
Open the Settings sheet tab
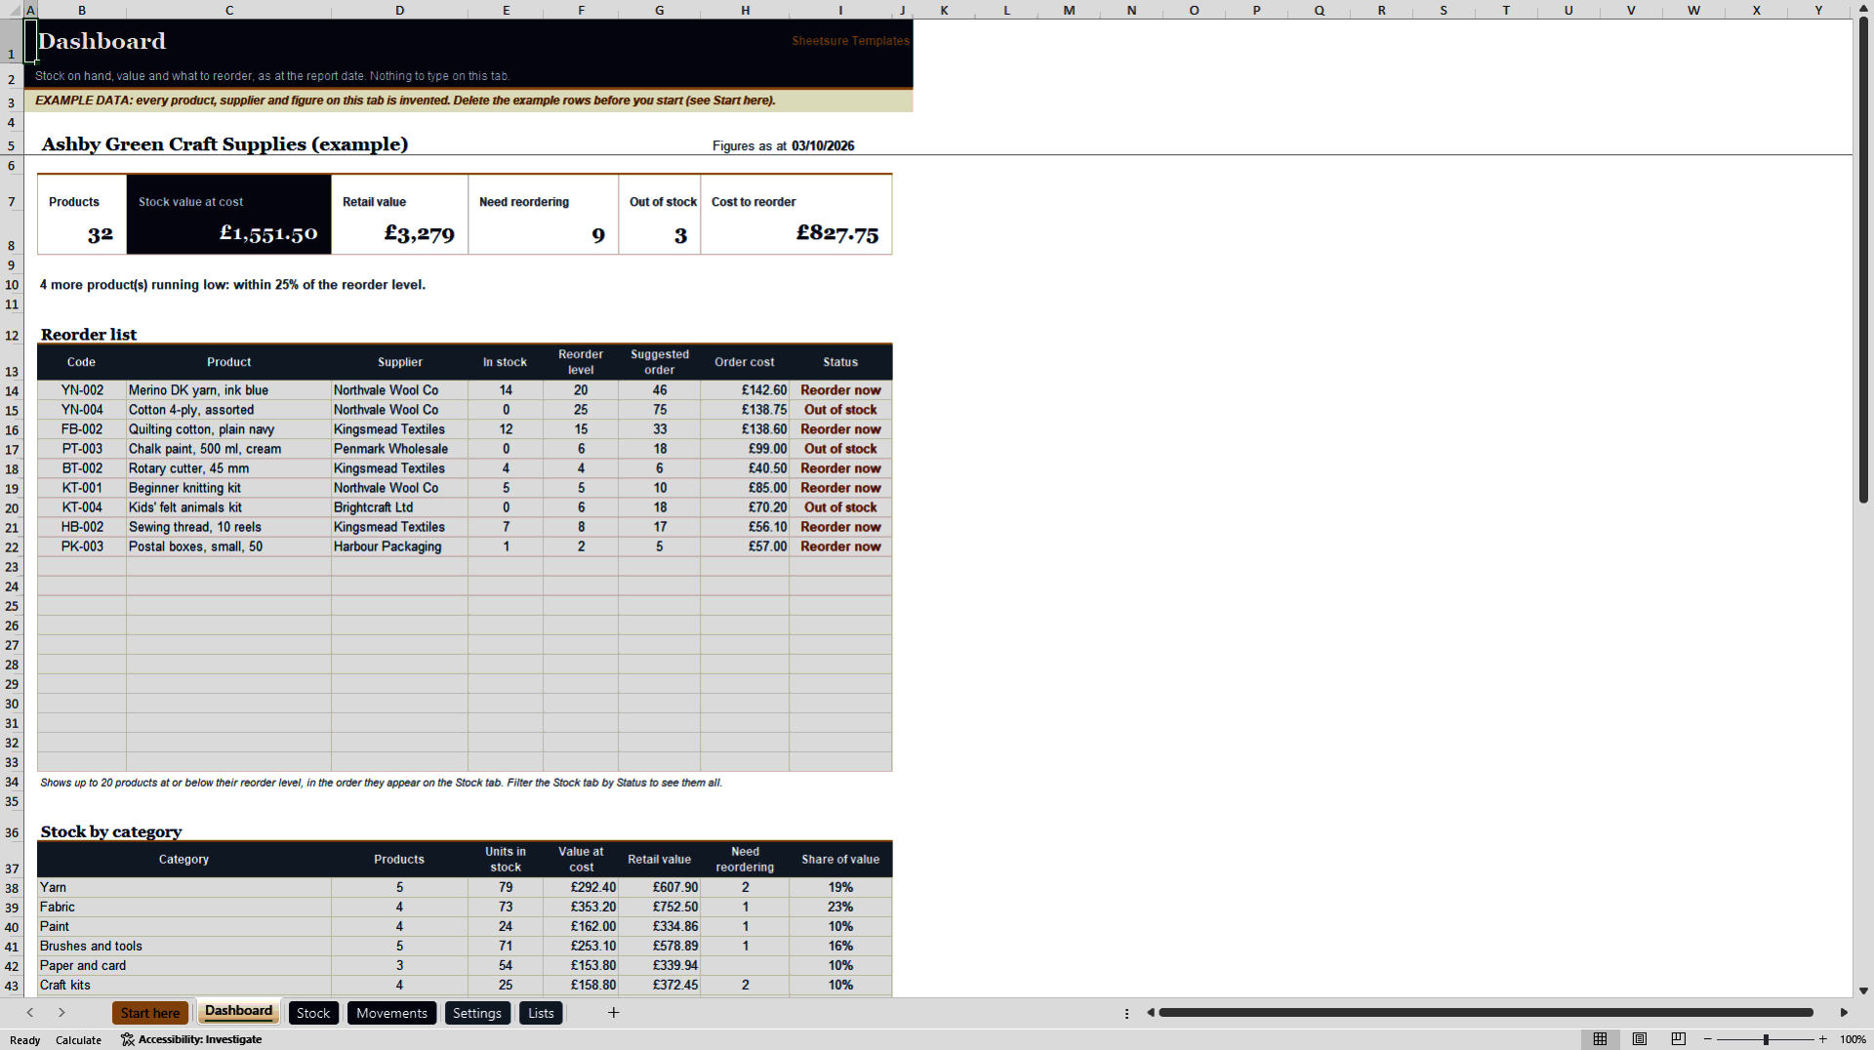point(477,1013)
